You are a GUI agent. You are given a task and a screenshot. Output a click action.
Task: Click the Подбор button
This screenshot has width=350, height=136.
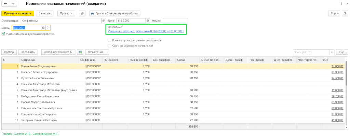tap(9, 52)
